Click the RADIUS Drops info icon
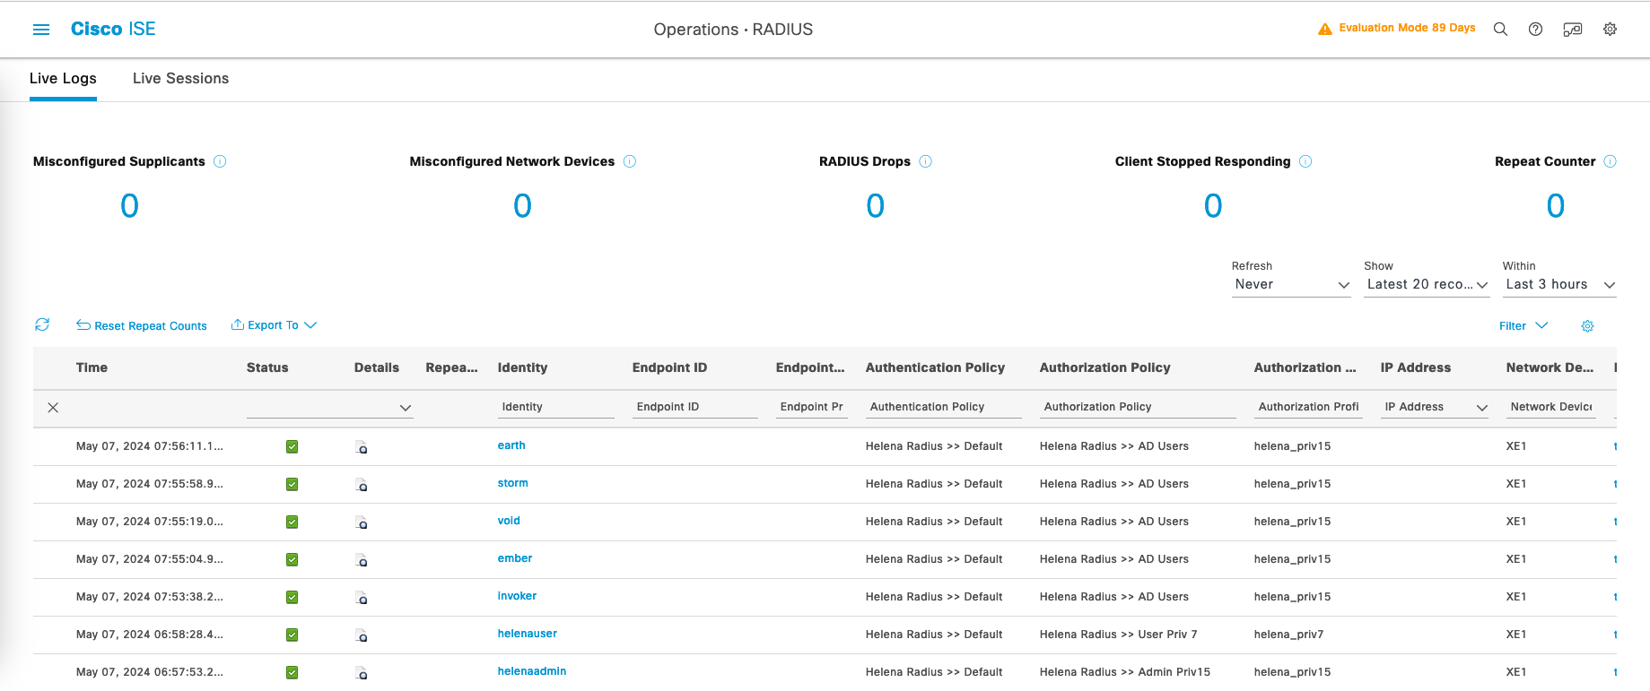 (x=925, y=161)
